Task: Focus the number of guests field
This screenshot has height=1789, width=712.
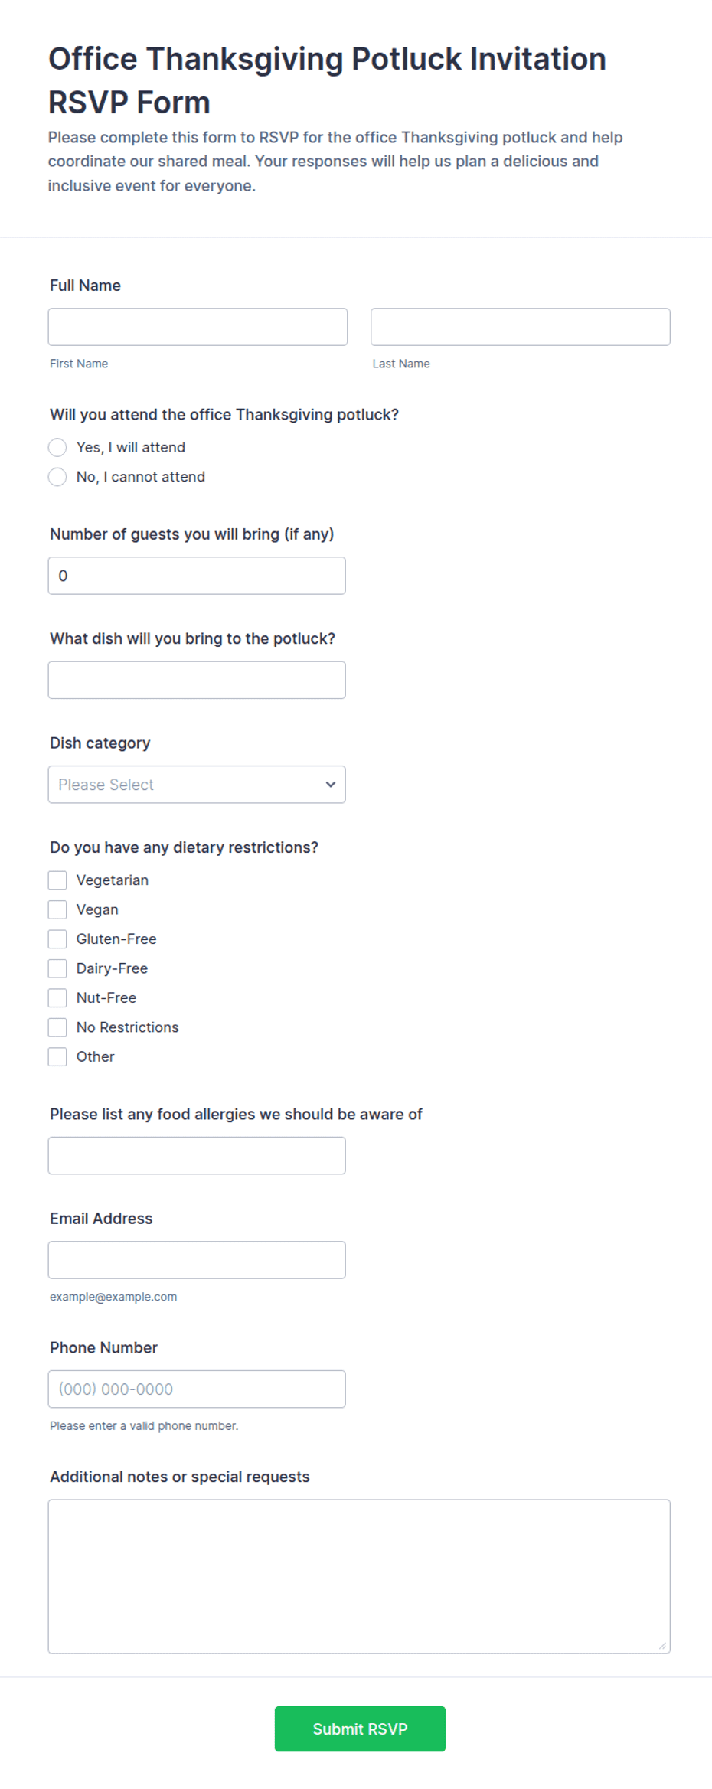Action: pos(197,576)
